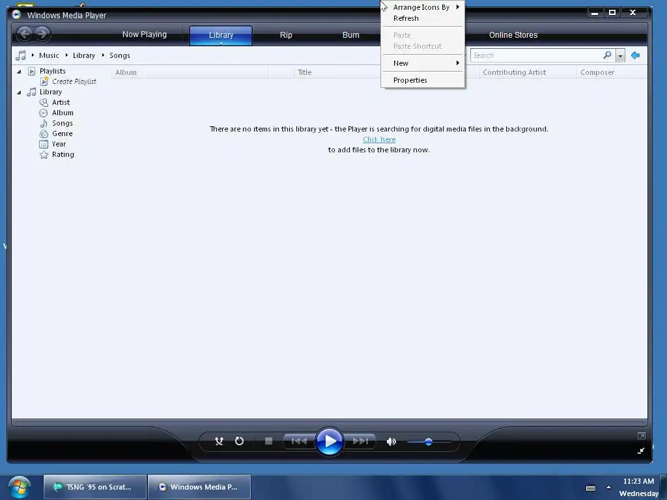
Task: Show hidden tray icons arrow
Action: 609,487
